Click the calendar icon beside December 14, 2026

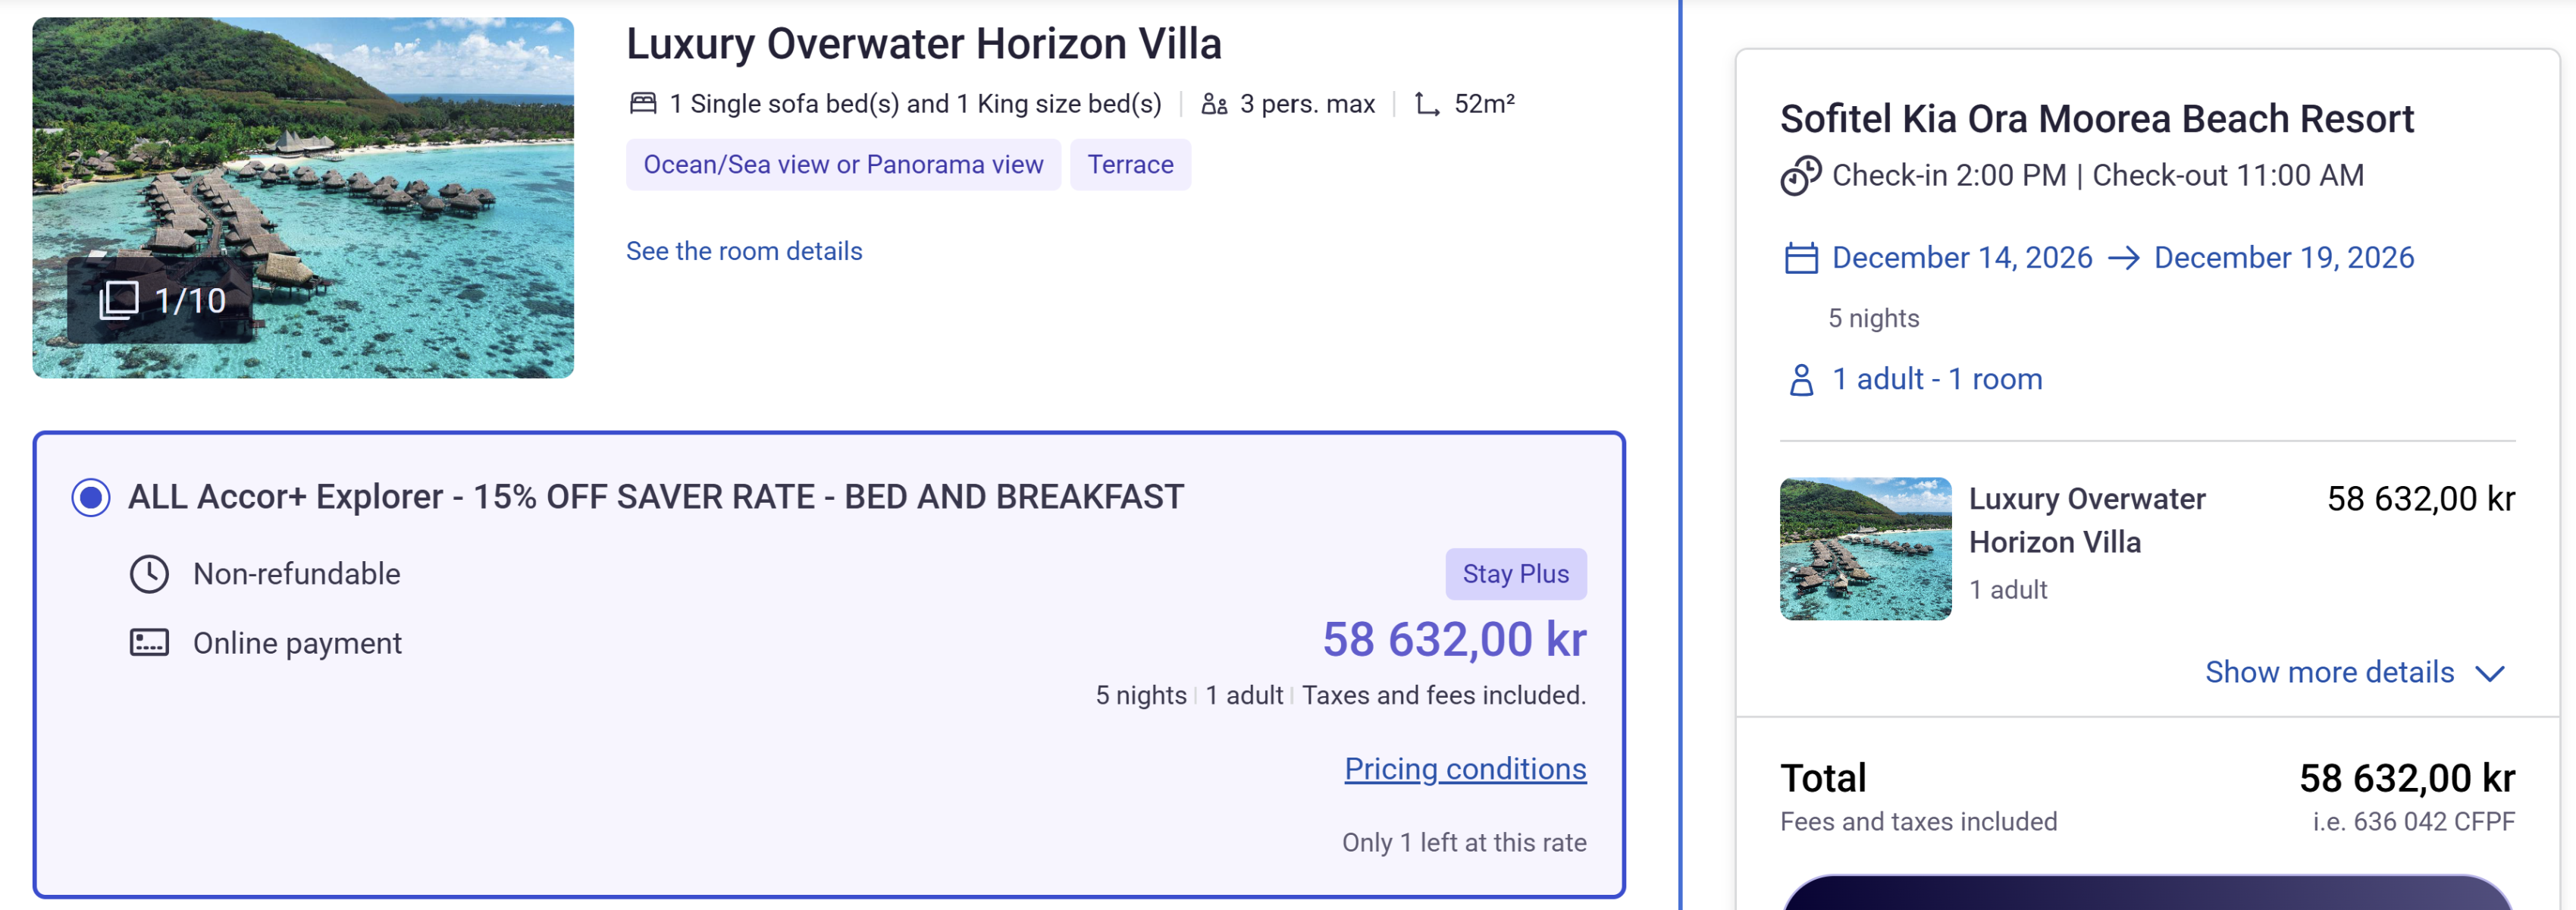(x=1801, y=258)
